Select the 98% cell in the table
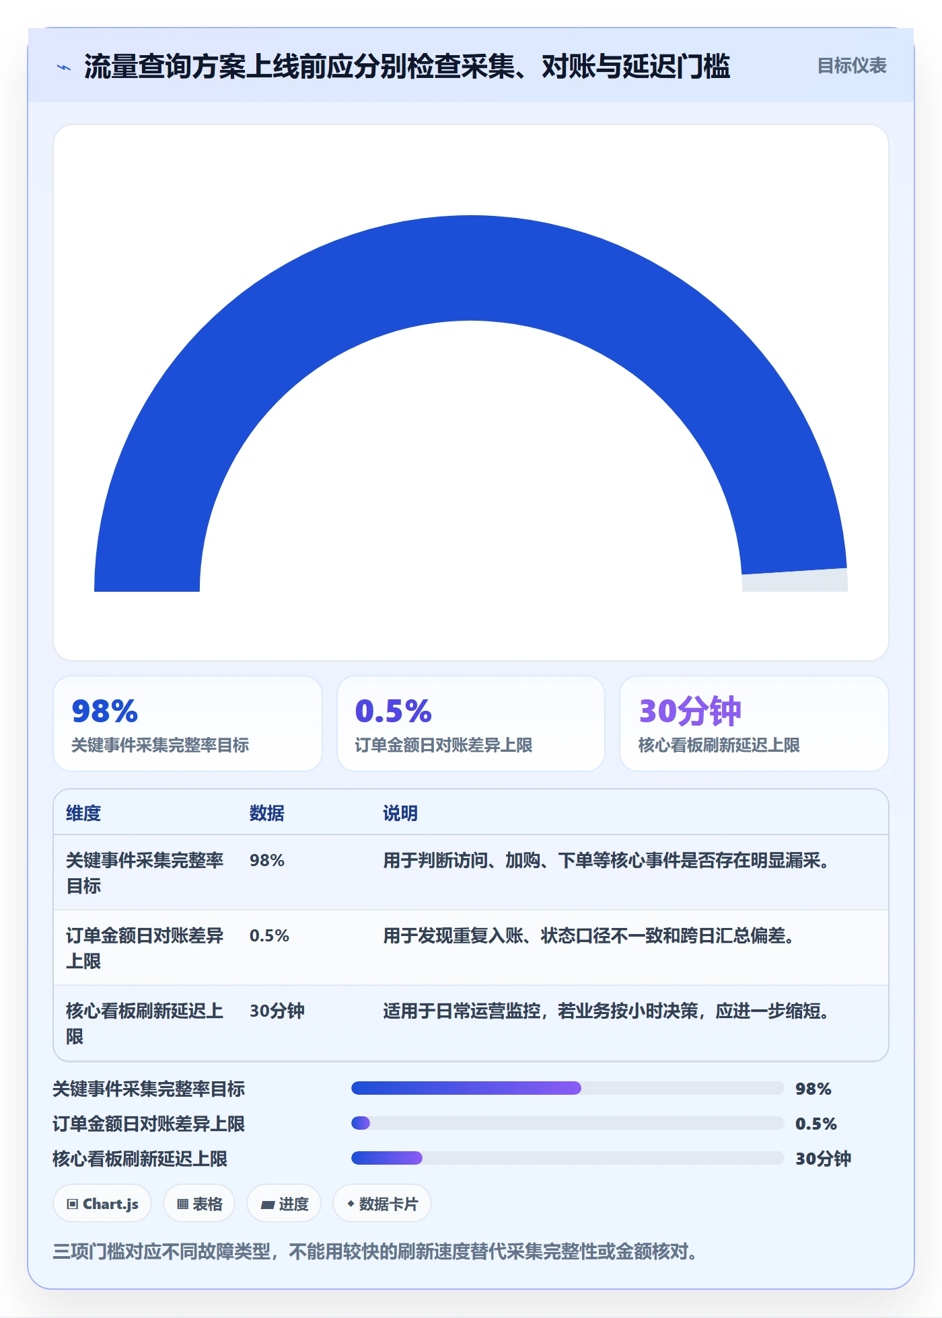The image size is (942, 1318). [x=266, y=860]
